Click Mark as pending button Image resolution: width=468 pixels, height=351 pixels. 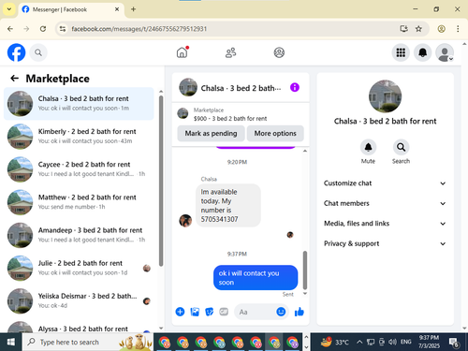point(211,133)
